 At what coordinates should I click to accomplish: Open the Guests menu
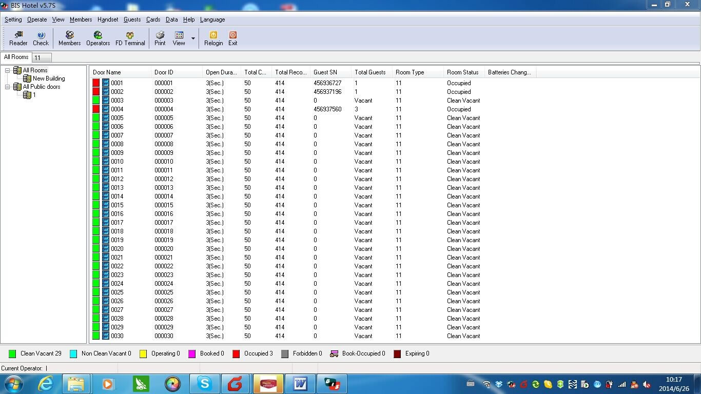click(132, 19)
